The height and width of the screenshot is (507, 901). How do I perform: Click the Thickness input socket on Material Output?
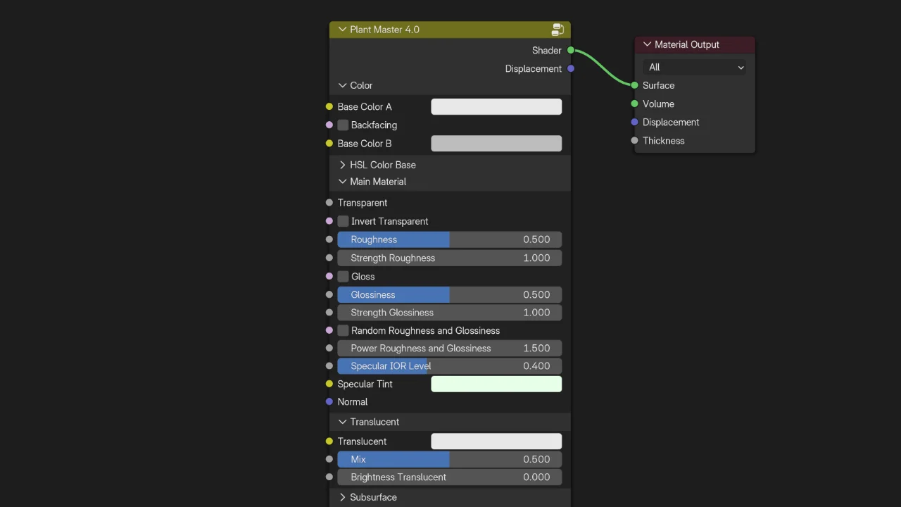[634, 140]
